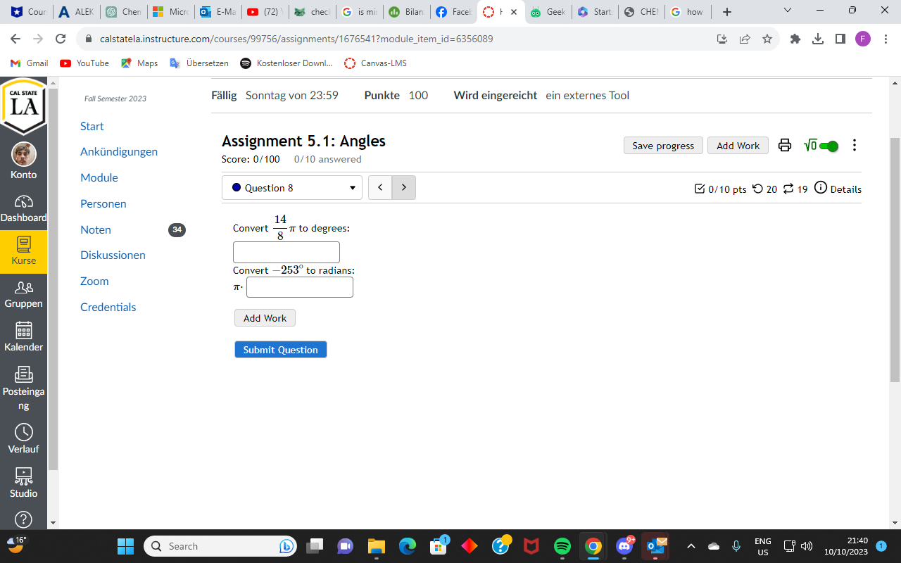Open the Credentials course link
The width and height of the screenshot is (901, 563).
(108, 307)
